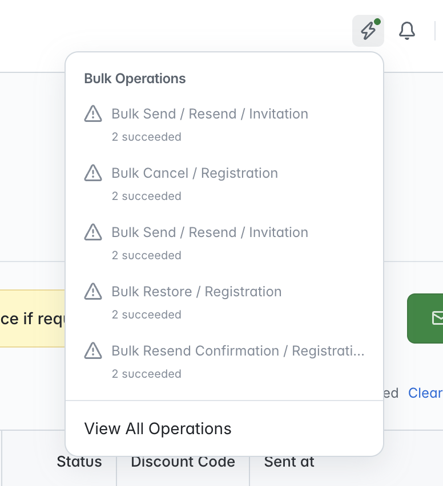Click the green envelope send button
Viewport: 443px width, 486px height.
(425, 318)
